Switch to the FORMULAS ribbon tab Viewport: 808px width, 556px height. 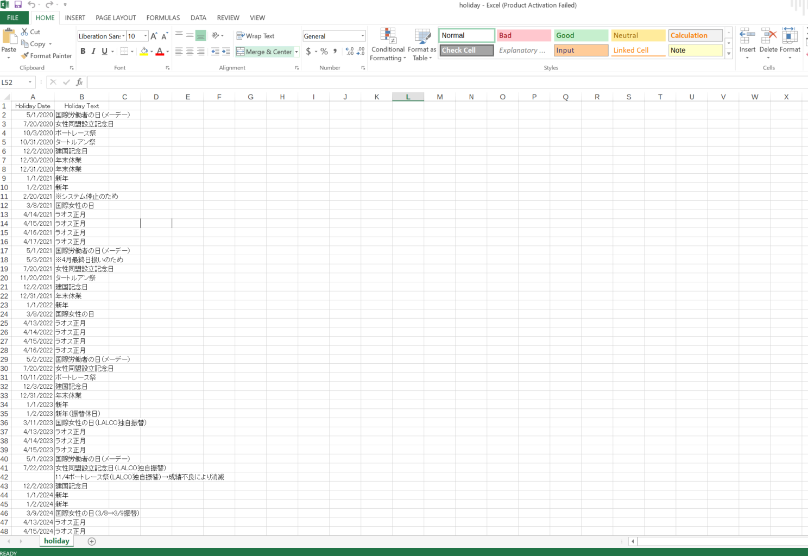tap(163, 18)
